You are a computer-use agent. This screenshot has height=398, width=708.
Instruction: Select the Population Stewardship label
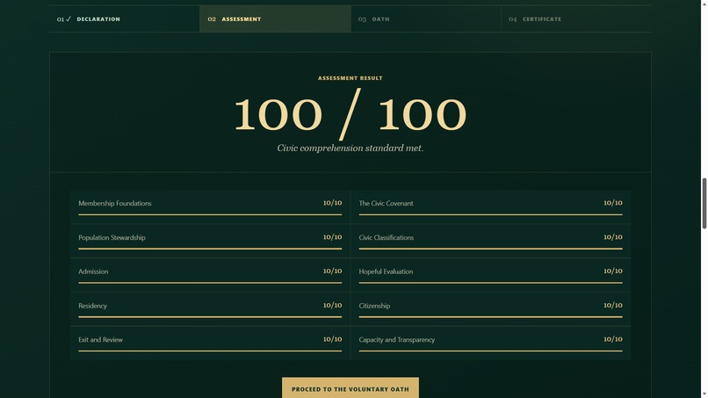point(112,237)
